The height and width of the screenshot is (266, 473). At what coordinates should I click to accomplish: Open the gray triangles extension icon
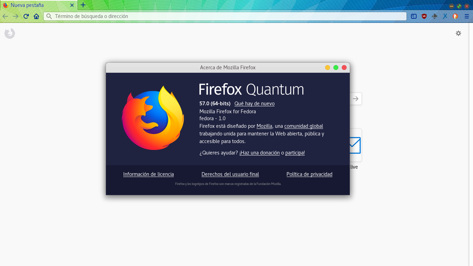(x=435, y=16)
